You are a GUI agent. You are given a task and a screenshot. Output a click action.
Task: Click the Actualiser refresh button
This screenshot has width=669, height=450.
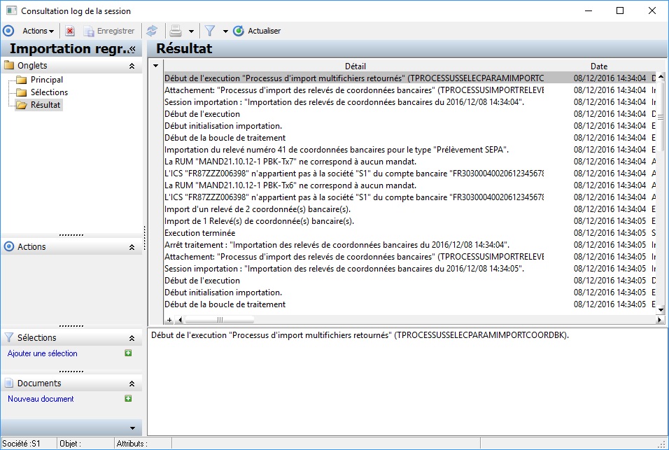point(257,31)
